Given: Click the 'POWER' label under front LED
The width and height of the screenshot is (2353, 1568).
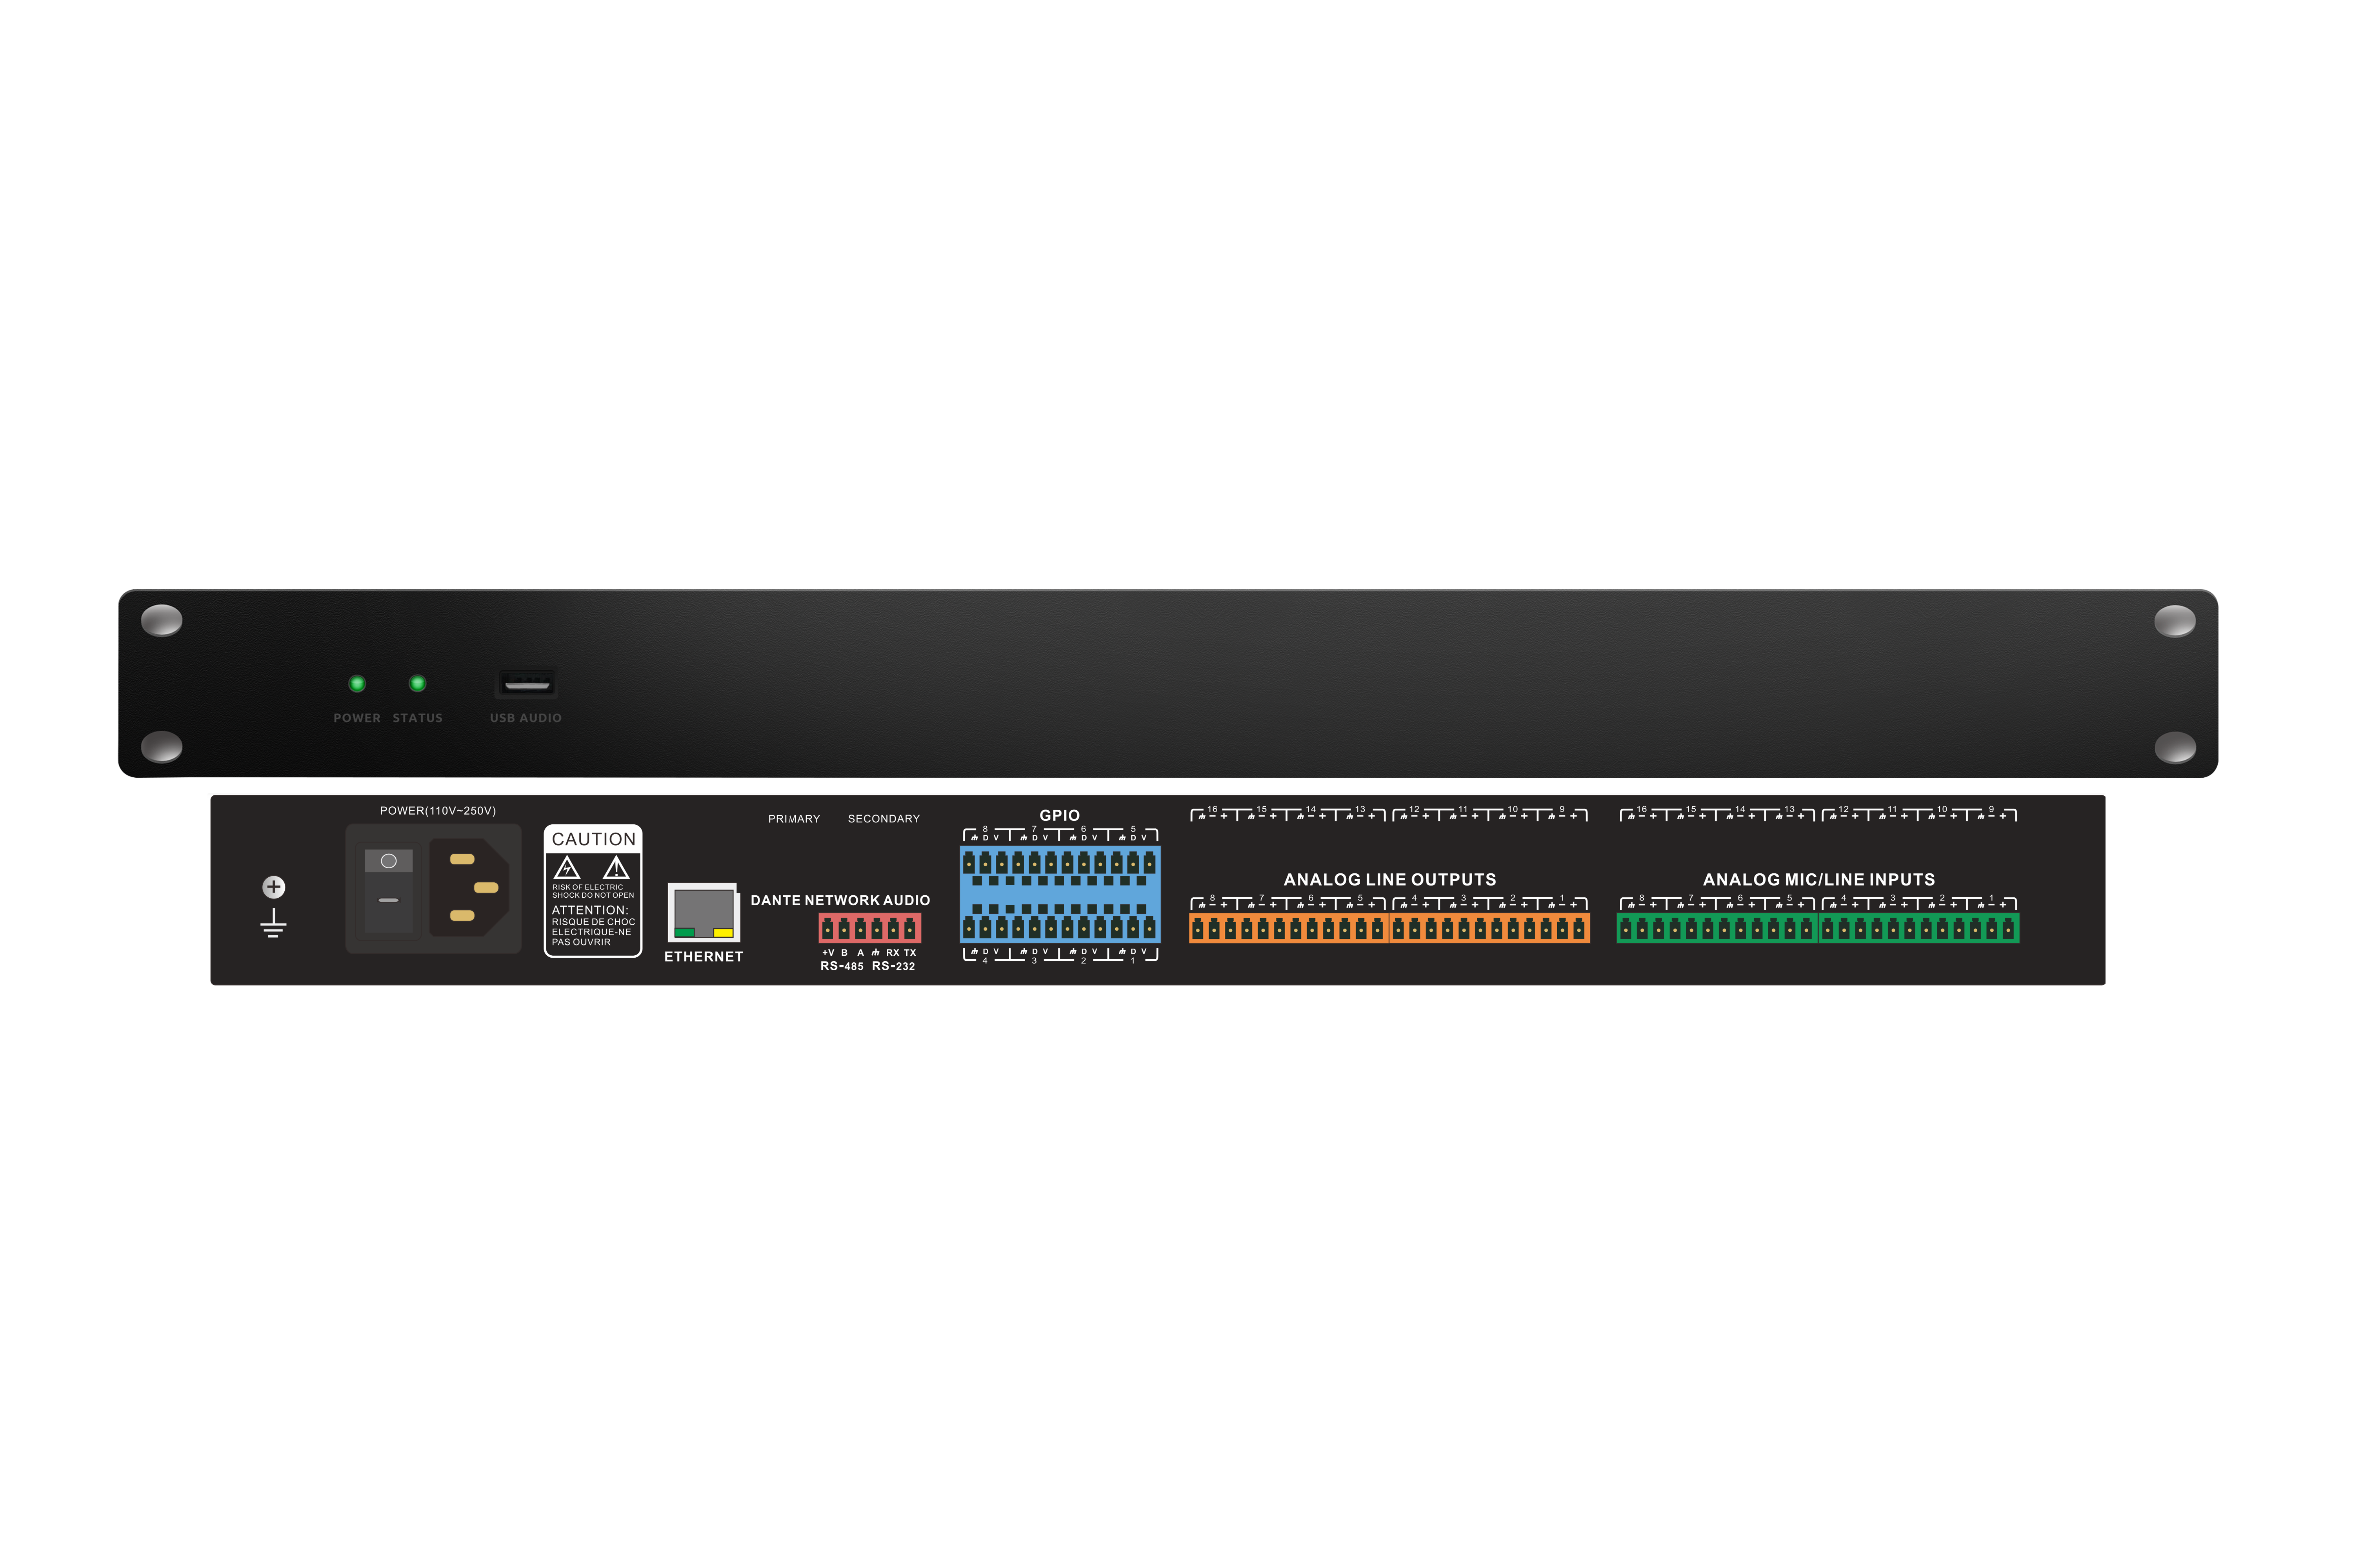Looking at the screenshot, I should coord(357,718).
